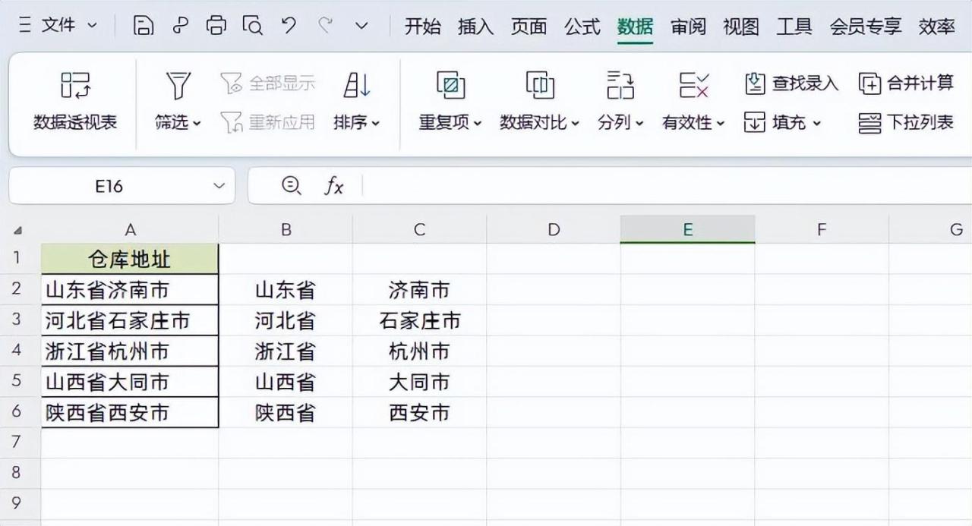Open the 效率 tab
Image resolution: width=972 pixels, height=526 pixels.
click(937, 27)
